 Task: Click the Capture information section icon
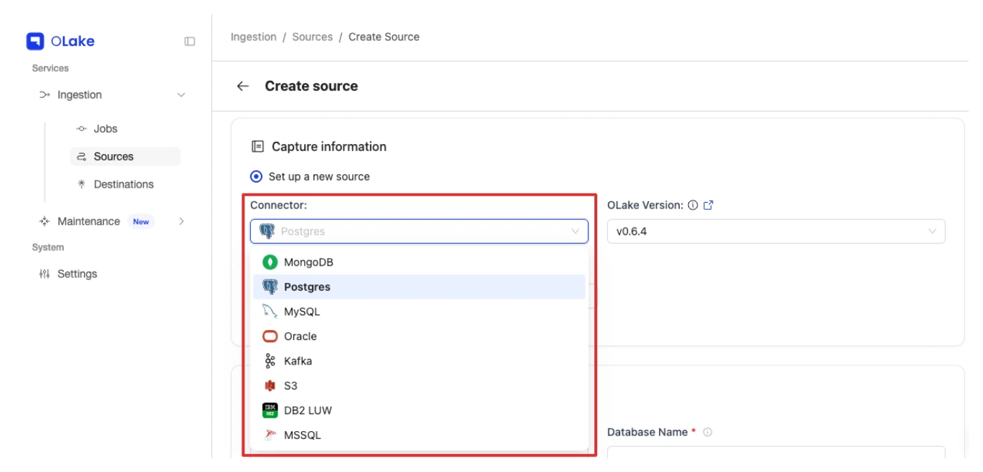(x=257, y=147)
